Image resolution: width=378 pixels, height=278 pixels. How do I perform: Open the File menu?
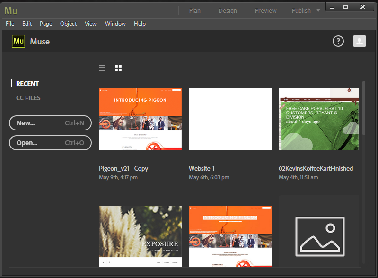point(10,24)
